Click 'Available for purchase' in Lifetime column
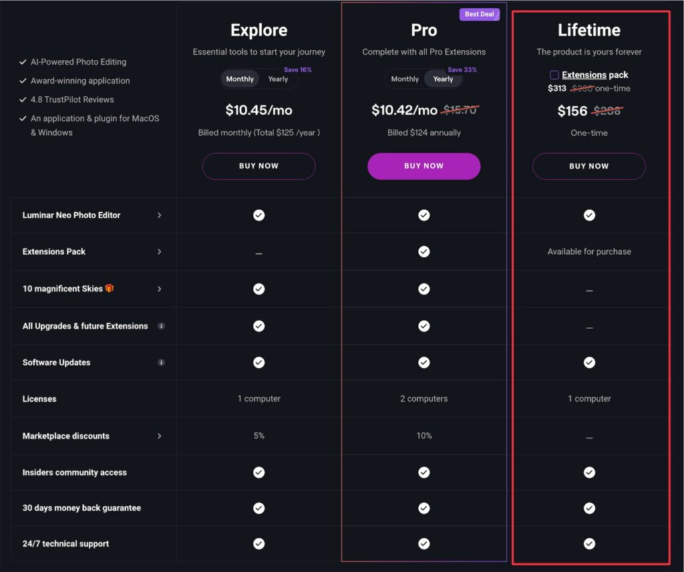This screenshot has width=684, height=572. coord(589,251)
